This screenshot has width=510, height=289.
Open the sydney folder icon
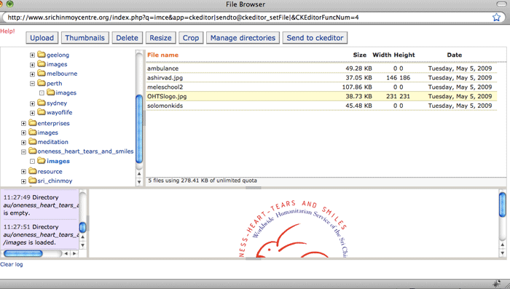(x=42, y=103)
